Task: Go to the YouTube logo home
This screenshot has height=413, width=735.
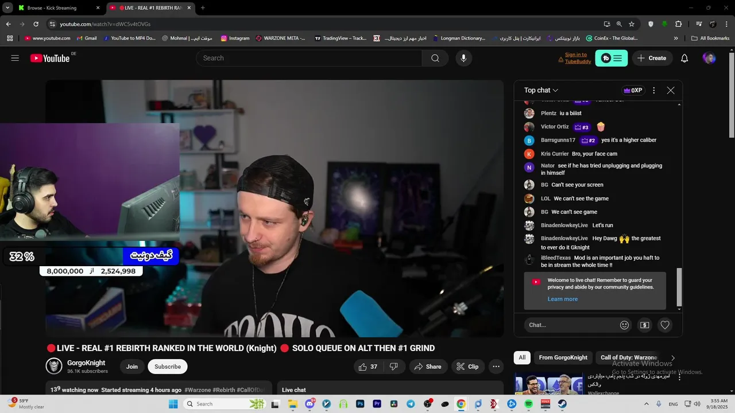Action: point(50,58)
